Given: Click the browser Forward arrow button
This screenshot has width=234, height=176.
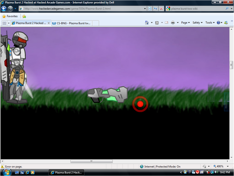Looking at the screenshot, I should click(x=10, y=8).
